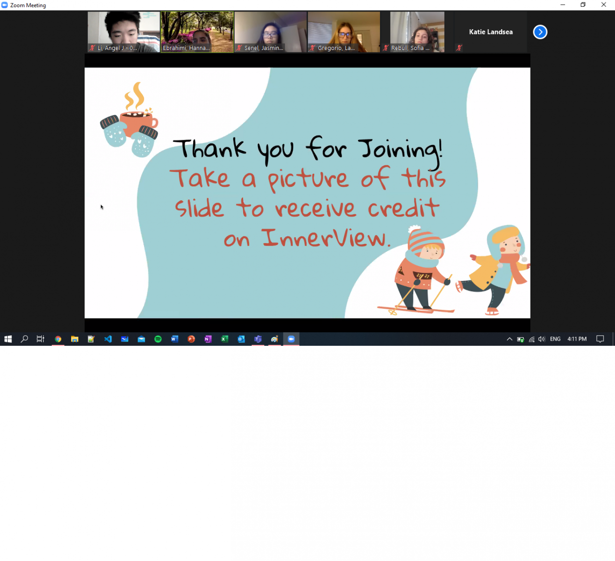Show hidden system tray icons
The height and width of the screenshot is (561, 615).
click(x=509, y=339)
